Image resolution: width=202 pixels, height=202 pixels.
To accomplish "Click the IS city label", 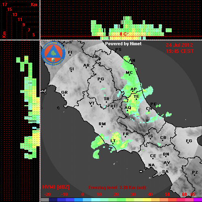I will coord(151,136).
